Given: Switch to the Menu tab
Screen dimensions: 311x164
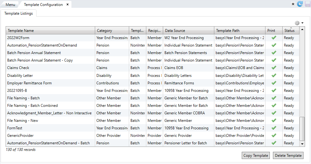Looking at the screenshot, I should click(x=10, y=5).
